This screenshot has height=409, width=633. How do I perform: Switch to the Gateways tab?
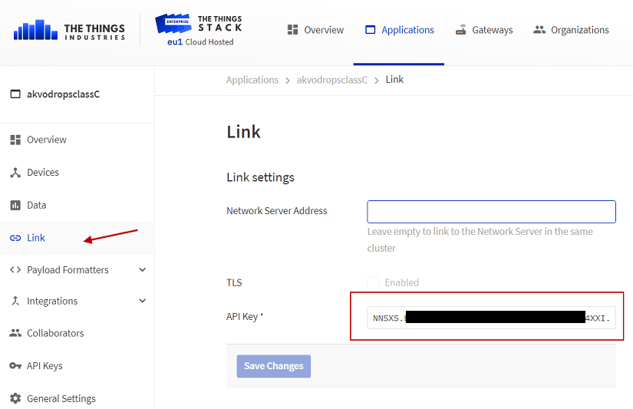pos(484,30)
